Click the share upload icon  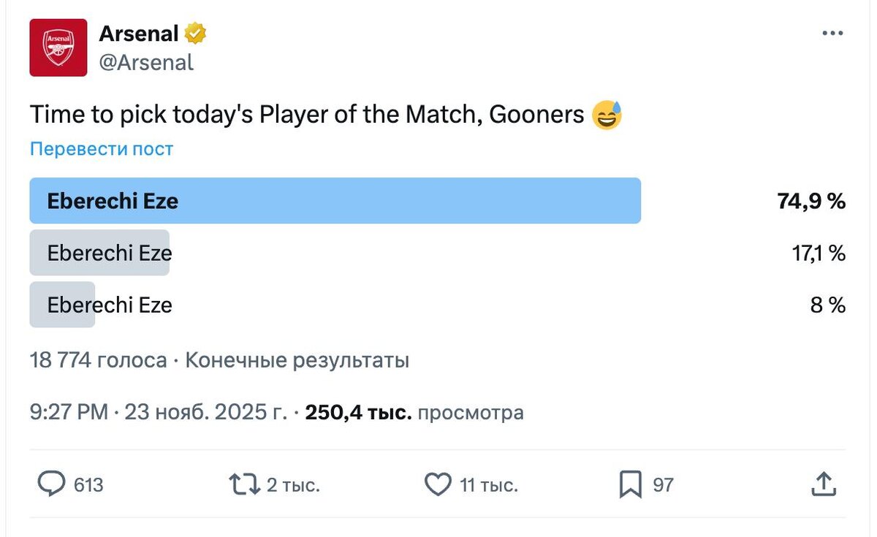[x=824, y=484]
